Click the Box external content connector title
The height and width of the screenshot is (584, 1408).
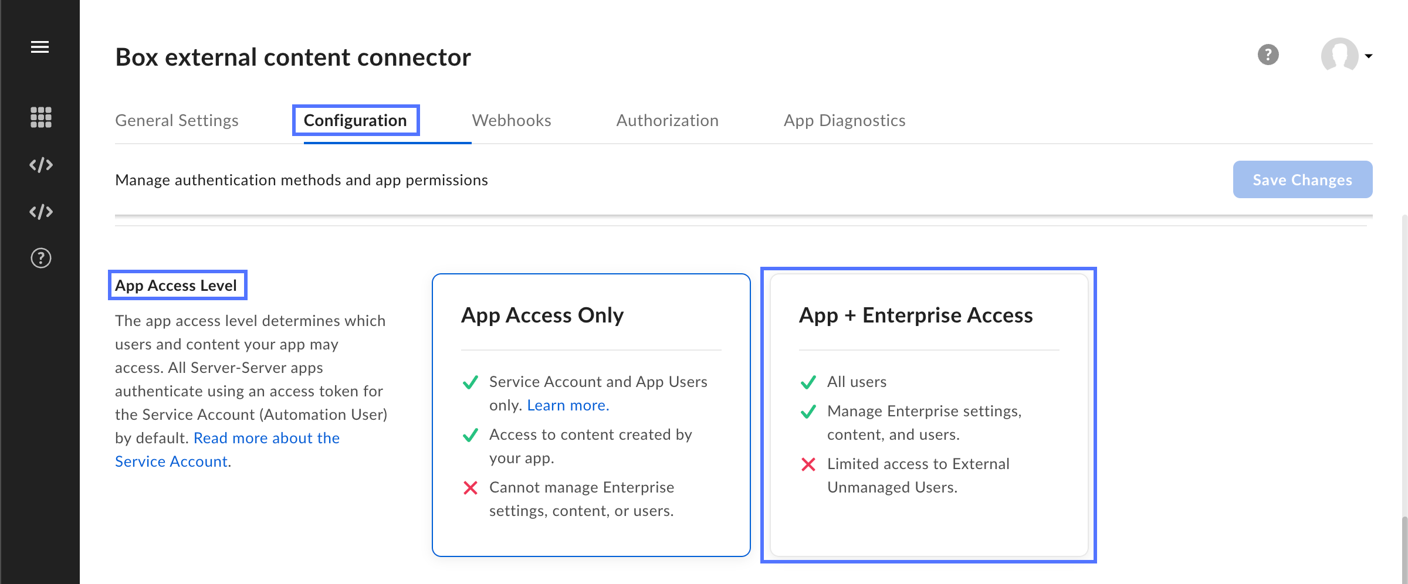[x=293, y=57]
